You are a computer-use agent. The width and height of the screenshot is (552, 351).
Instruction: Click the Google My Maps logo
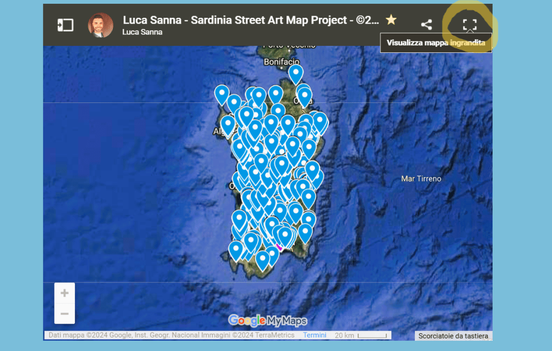[268, 321]
